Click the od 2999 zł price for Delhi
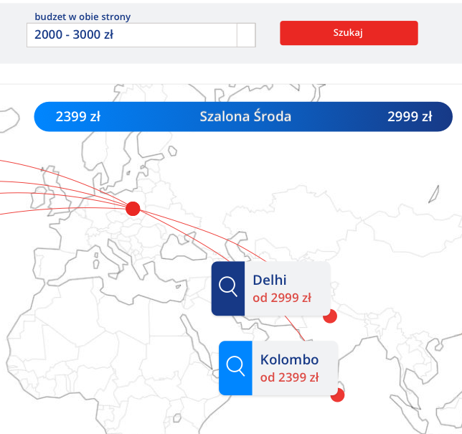 coord(282,298)
